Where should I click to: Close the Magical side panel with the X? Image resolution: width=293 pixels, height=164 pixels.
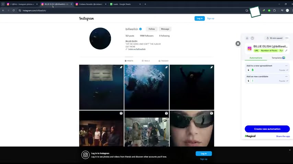click(x=238, y=43)
